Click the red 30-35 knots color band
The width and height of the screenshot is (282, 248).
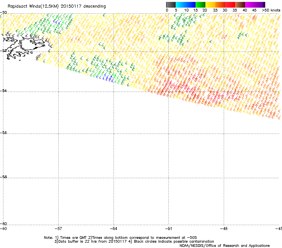click(x=230, y=5)
